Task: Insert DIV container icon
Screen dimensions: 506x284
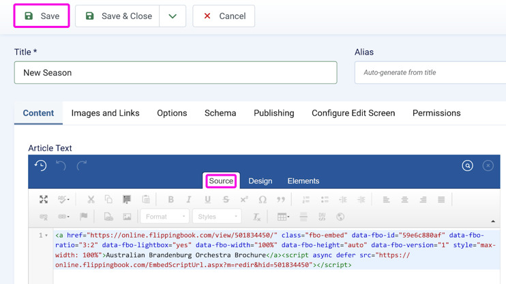Action: click(x=322, y=217)
